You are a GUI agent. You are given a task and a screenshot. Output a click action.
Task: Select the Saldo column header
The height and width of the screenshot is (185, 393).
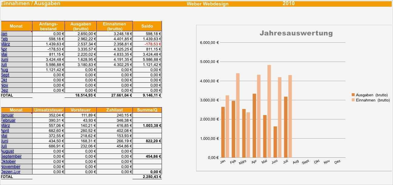pos(147,26)
